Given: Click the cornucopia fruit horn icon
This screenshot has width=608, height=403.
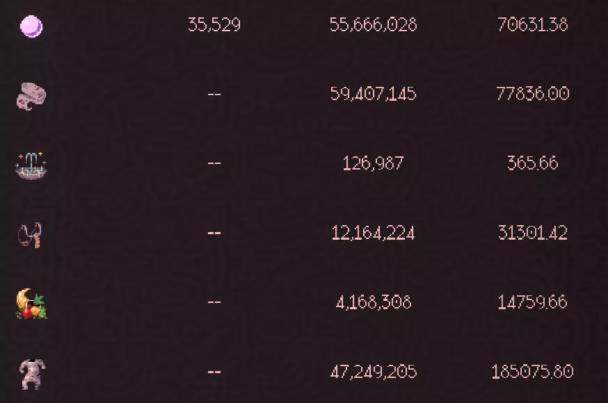Looking at the screenshot, I should pyautogui.click(x=31, y=304).
